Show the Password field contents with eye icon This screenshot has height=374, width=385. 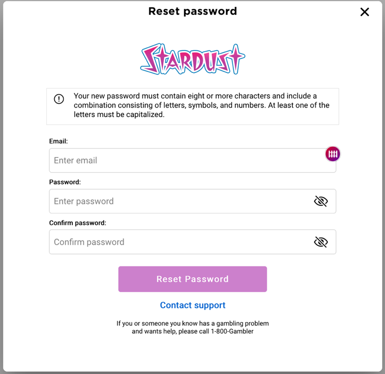(321, 201)
